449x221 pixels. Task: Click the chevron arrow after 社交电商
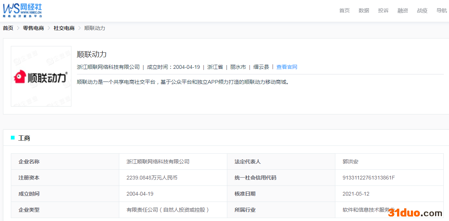coord(79,28)
